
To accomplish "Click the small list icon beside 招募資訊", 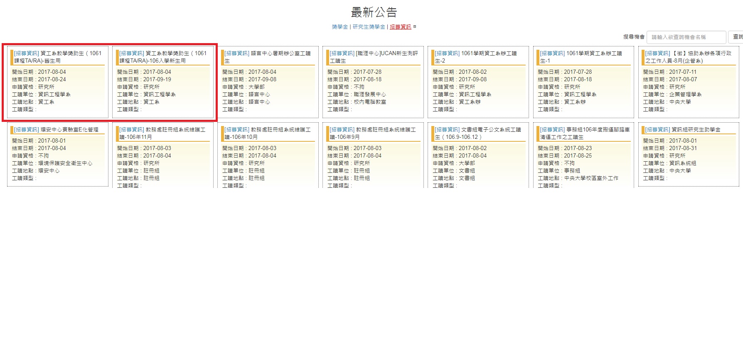I will pyautogui.click(x=415, y=27).
